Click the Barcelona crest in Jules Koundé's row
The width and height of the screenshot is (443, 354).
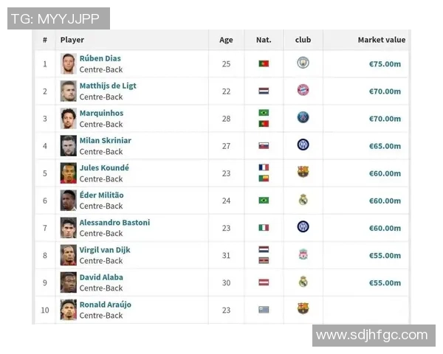(303, 173)
